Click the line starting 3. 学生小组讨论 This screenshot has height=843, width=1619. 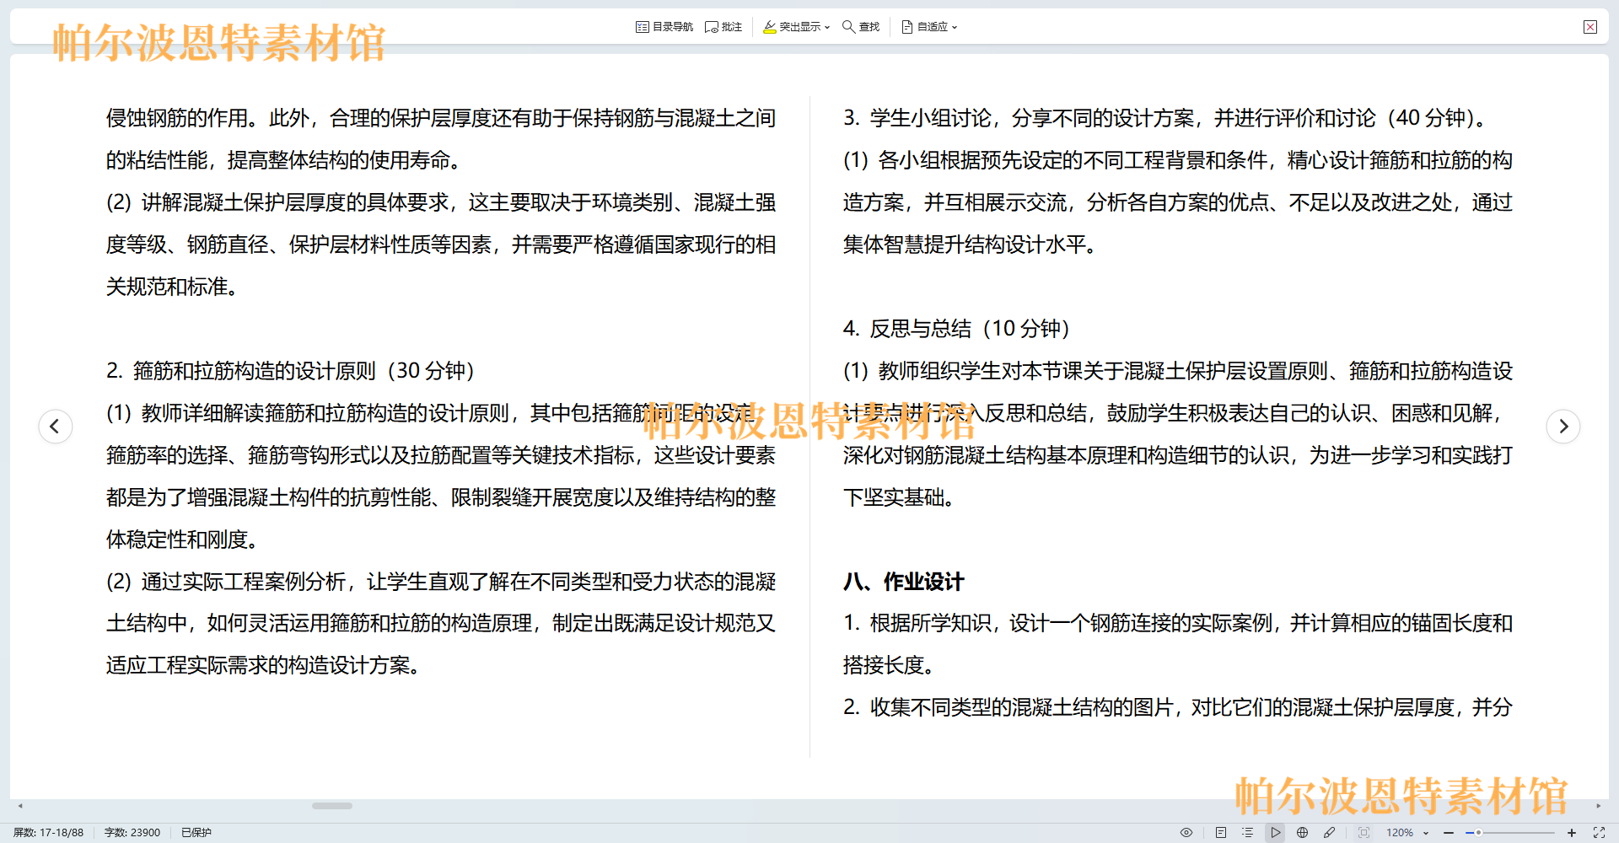point(1164,118)
